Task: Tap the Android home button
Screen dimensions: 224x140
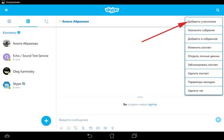Action: 112,136
